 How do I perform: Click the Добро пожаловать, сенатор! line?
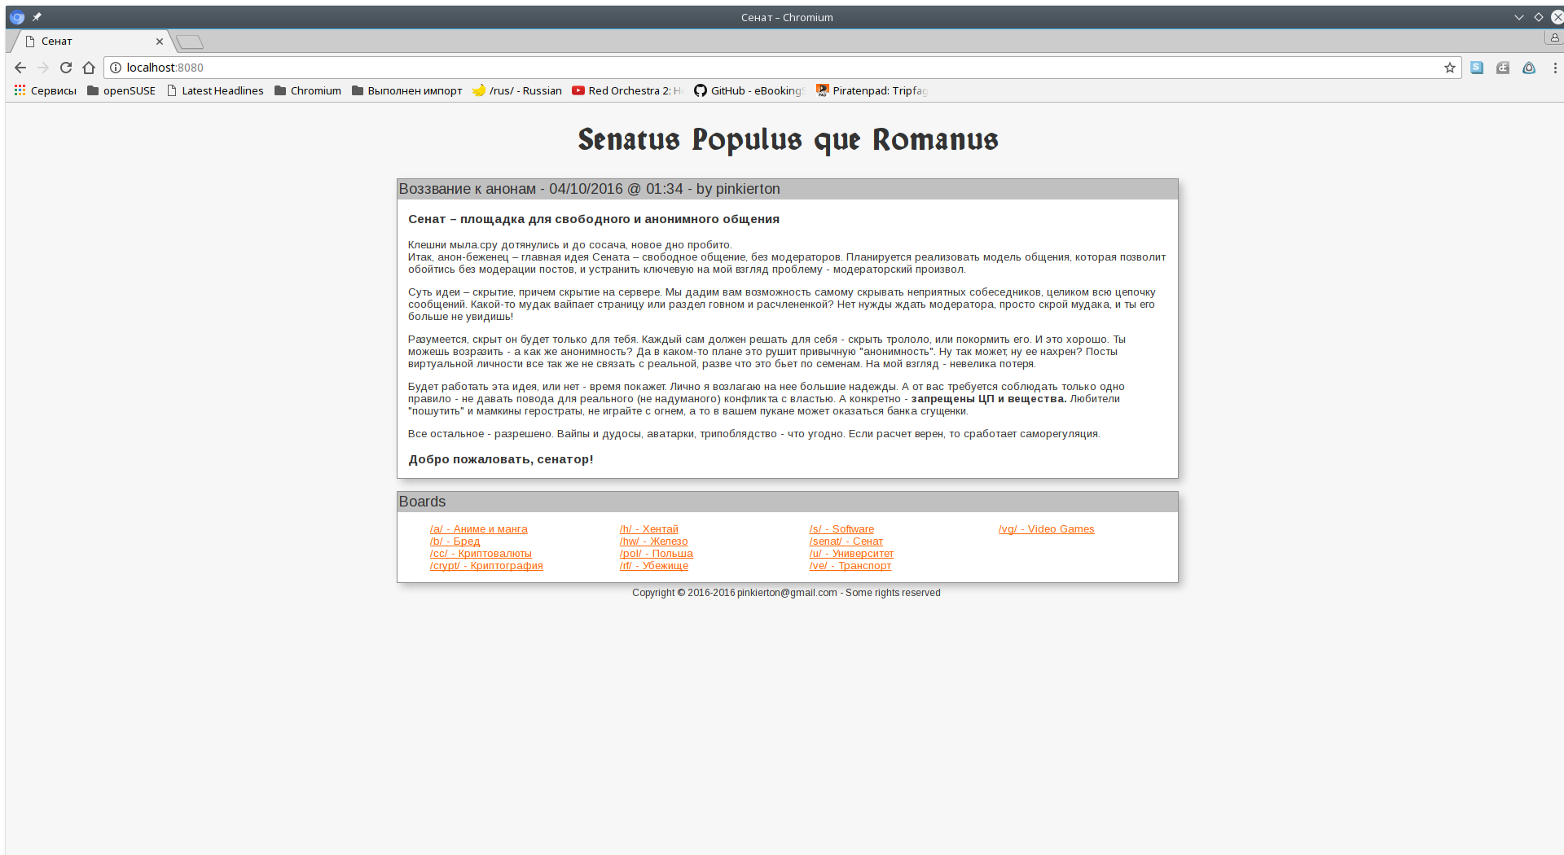501,459
